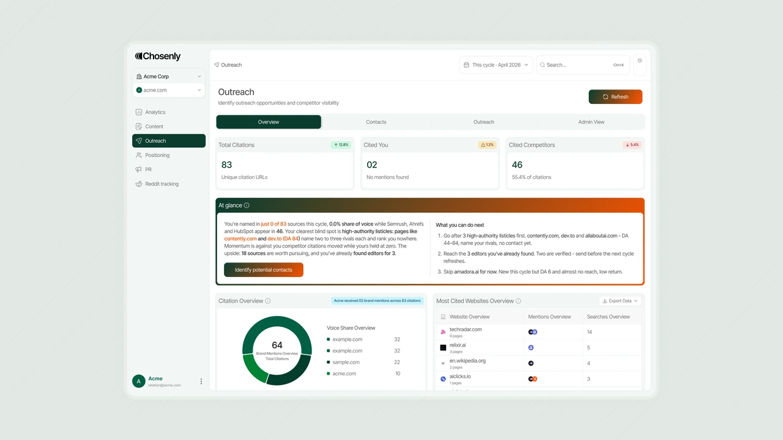Click mention badge in en.wikipedia.org row

[531, 363]
